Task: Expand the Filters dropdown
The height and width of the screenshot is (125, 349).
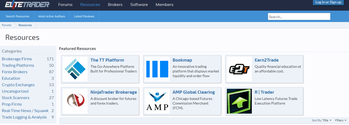Action: coord(341,120)
